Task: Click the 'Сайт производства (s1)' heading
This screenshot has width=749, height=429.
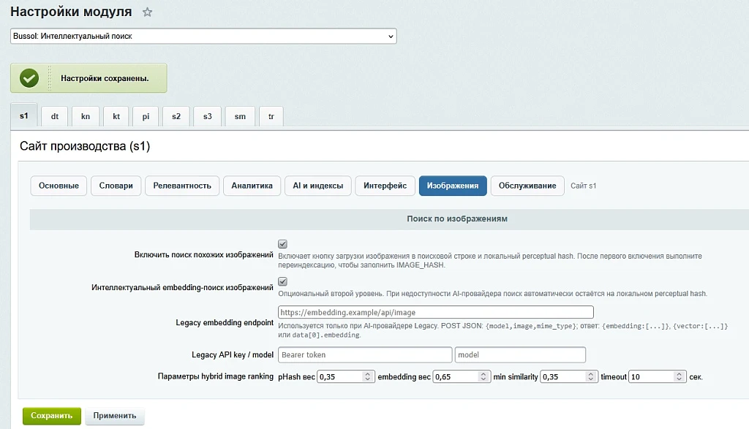Action: click(x=85, y=146)
